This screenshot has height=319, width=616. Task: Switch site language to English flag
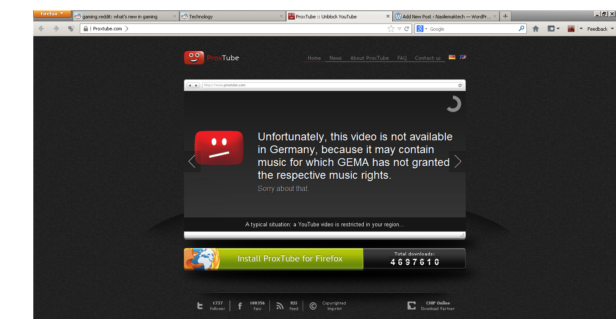463,57
